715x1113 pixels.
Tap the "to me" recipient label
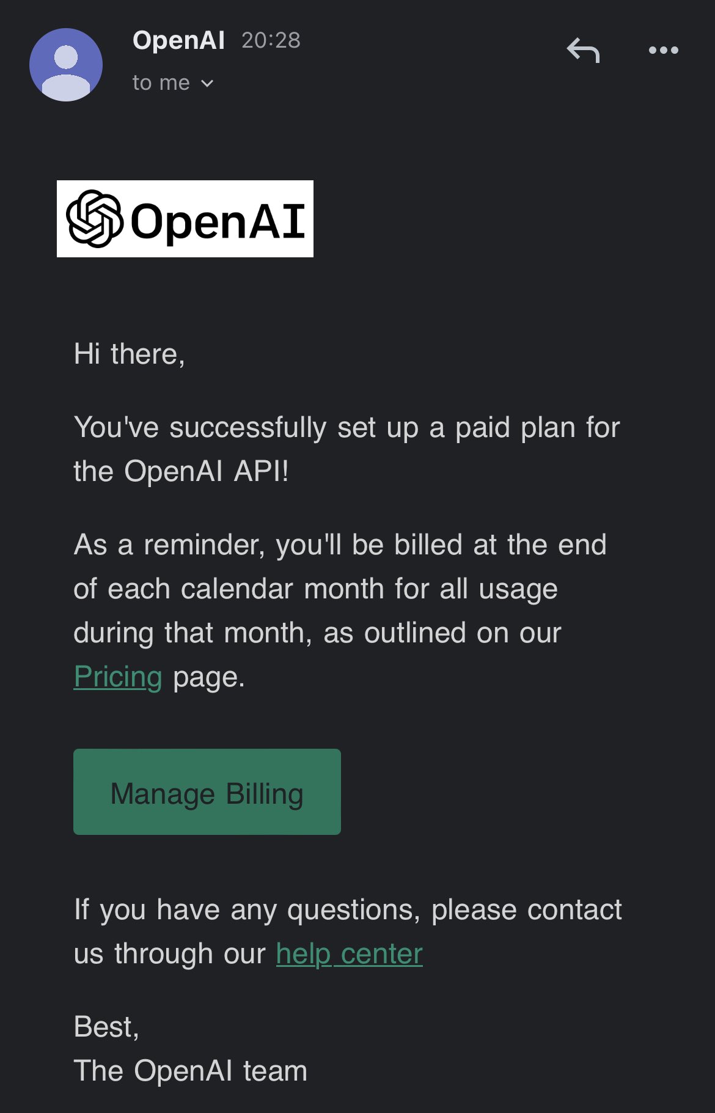click(x=161, y=83)
